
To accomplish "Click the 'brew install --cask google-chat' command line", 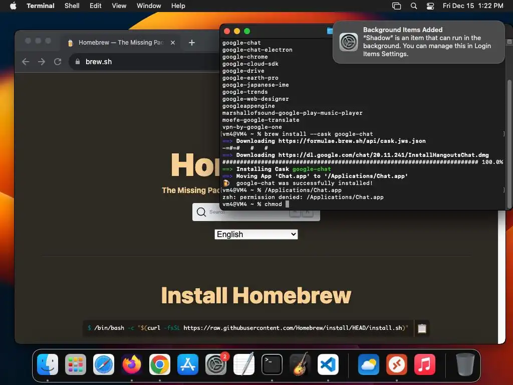I will (319, 134).
